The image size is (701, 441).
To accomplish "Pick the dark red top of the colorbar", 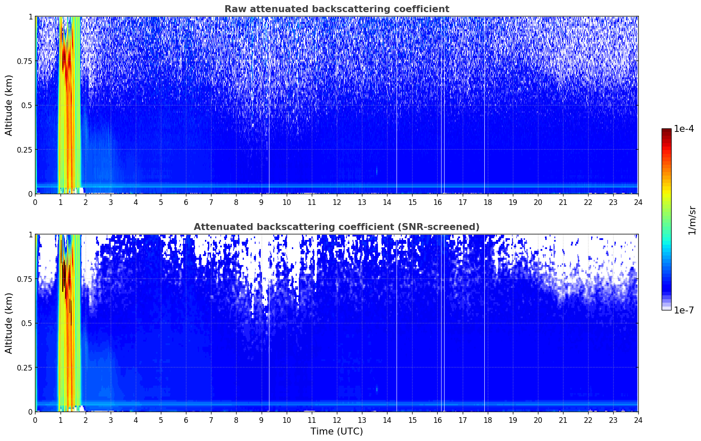I will click(x=666, y=131).
